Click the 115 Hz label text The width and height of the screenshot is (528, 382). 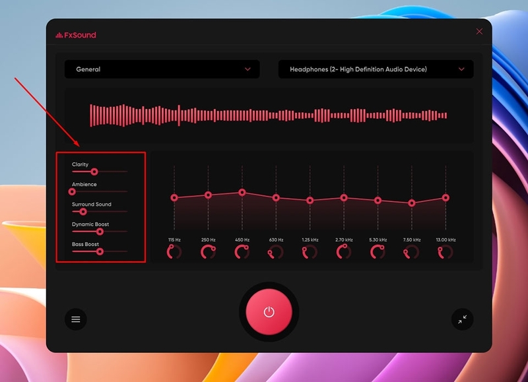click(x=174, y=239)
